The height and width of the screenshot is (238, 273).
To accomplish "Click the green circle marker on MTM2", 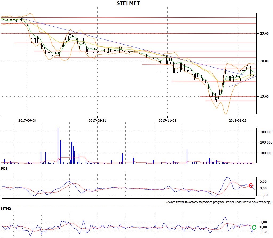I will pyautogui.click(x=254, y=227).
